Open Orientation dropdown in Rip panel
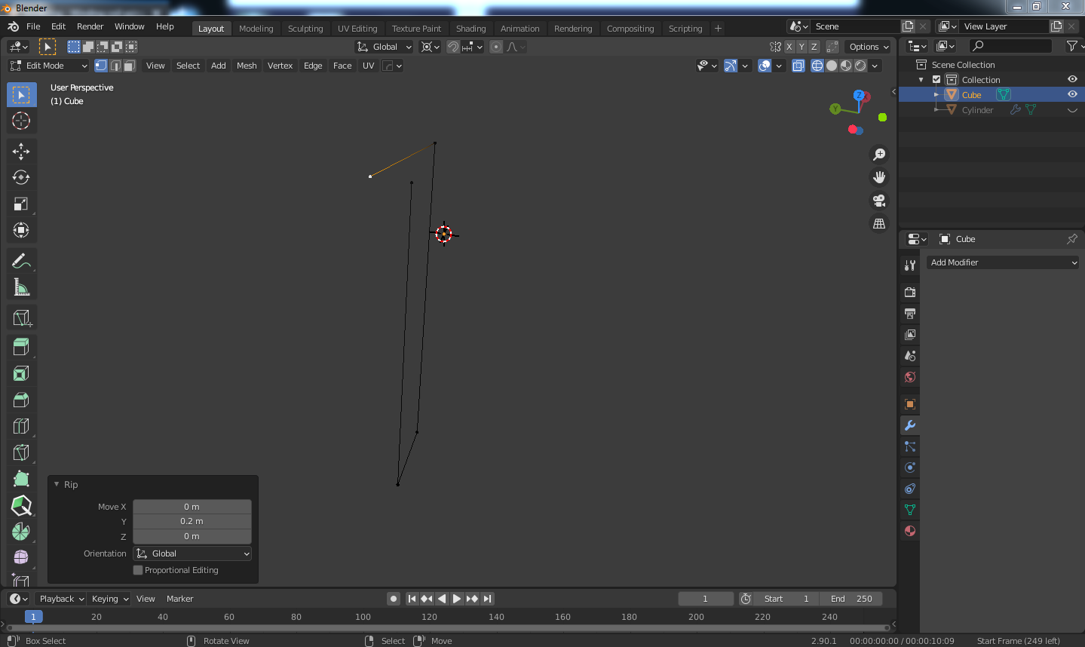The height and width of the screenshot is (647, 1085). coord(192,553)
